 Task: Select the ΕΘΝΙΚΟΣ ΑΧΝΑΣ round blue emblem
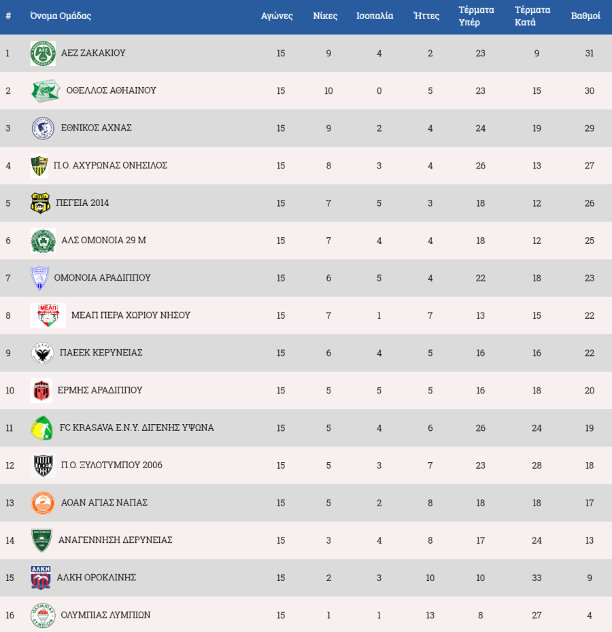pyautogui.click(x=43, y=128)
